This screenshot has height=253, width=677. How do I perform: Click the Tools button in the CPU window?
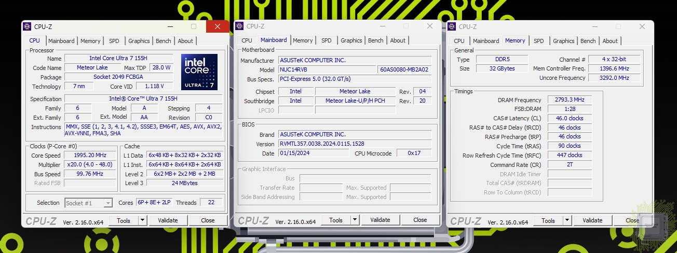click(x=124, y=220)
